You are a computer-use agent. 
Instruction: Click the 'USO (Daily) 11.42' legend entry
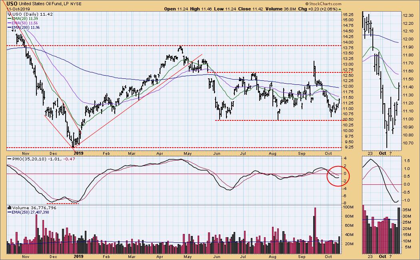tap(32, 14)
